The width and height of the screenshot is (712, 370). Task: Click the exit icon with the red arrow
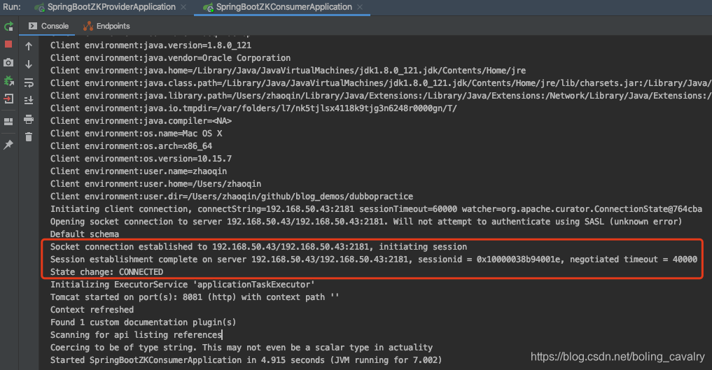coord(8,99)
